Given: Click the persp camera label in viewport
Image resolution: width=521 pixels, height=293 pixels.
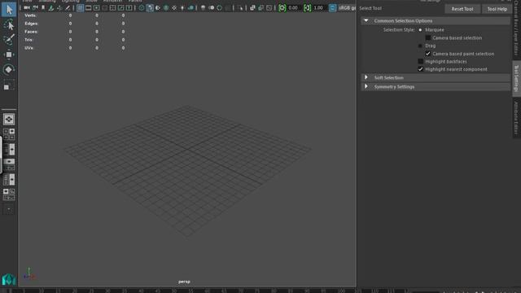Looking at the screenshot, I should point(184,282).
